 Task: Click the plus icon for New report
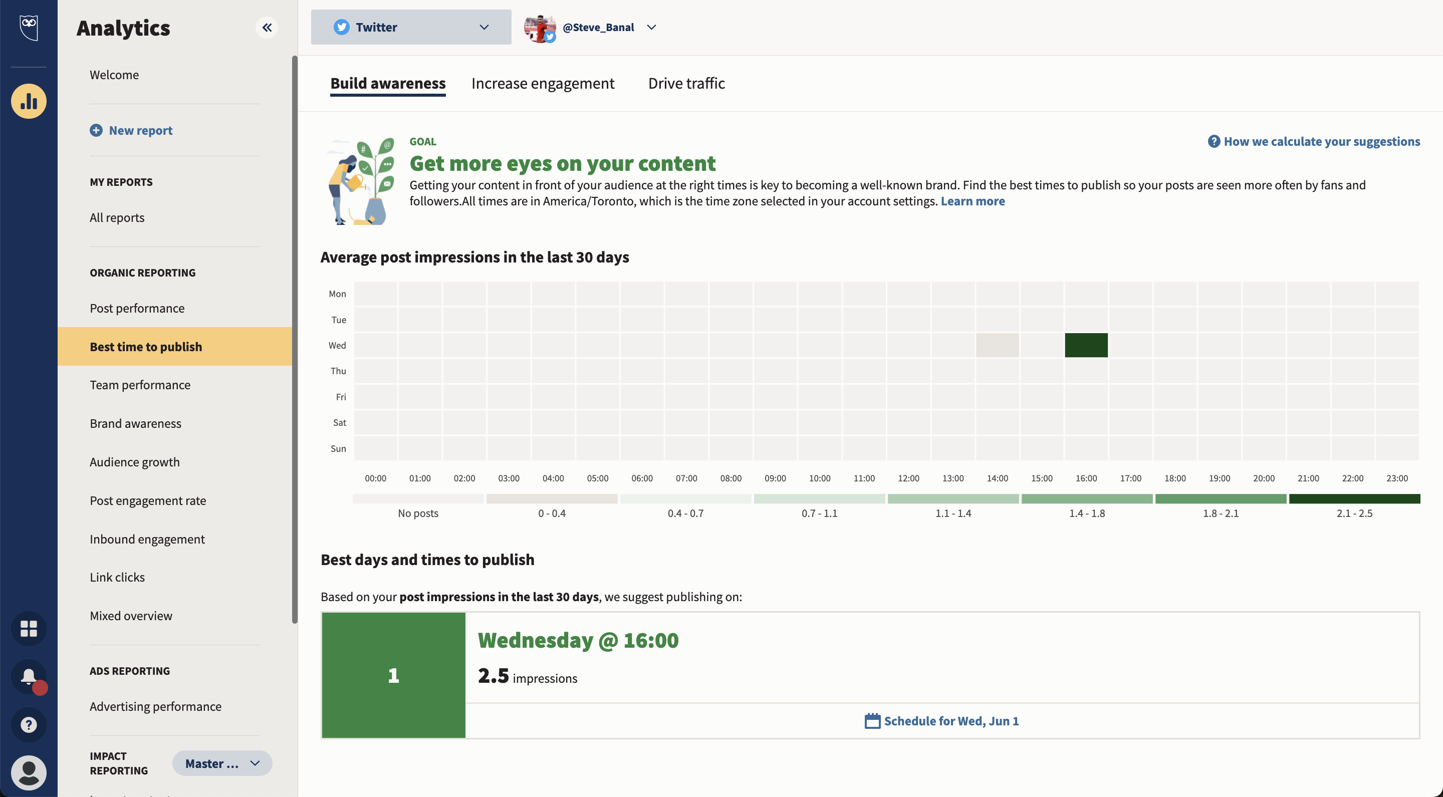(96, 131)
